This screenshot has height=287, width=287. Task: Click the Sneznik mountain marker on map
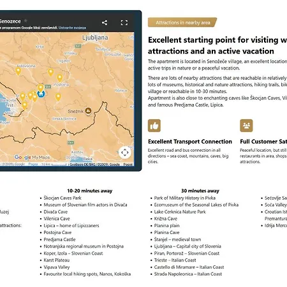click(88, 111)
